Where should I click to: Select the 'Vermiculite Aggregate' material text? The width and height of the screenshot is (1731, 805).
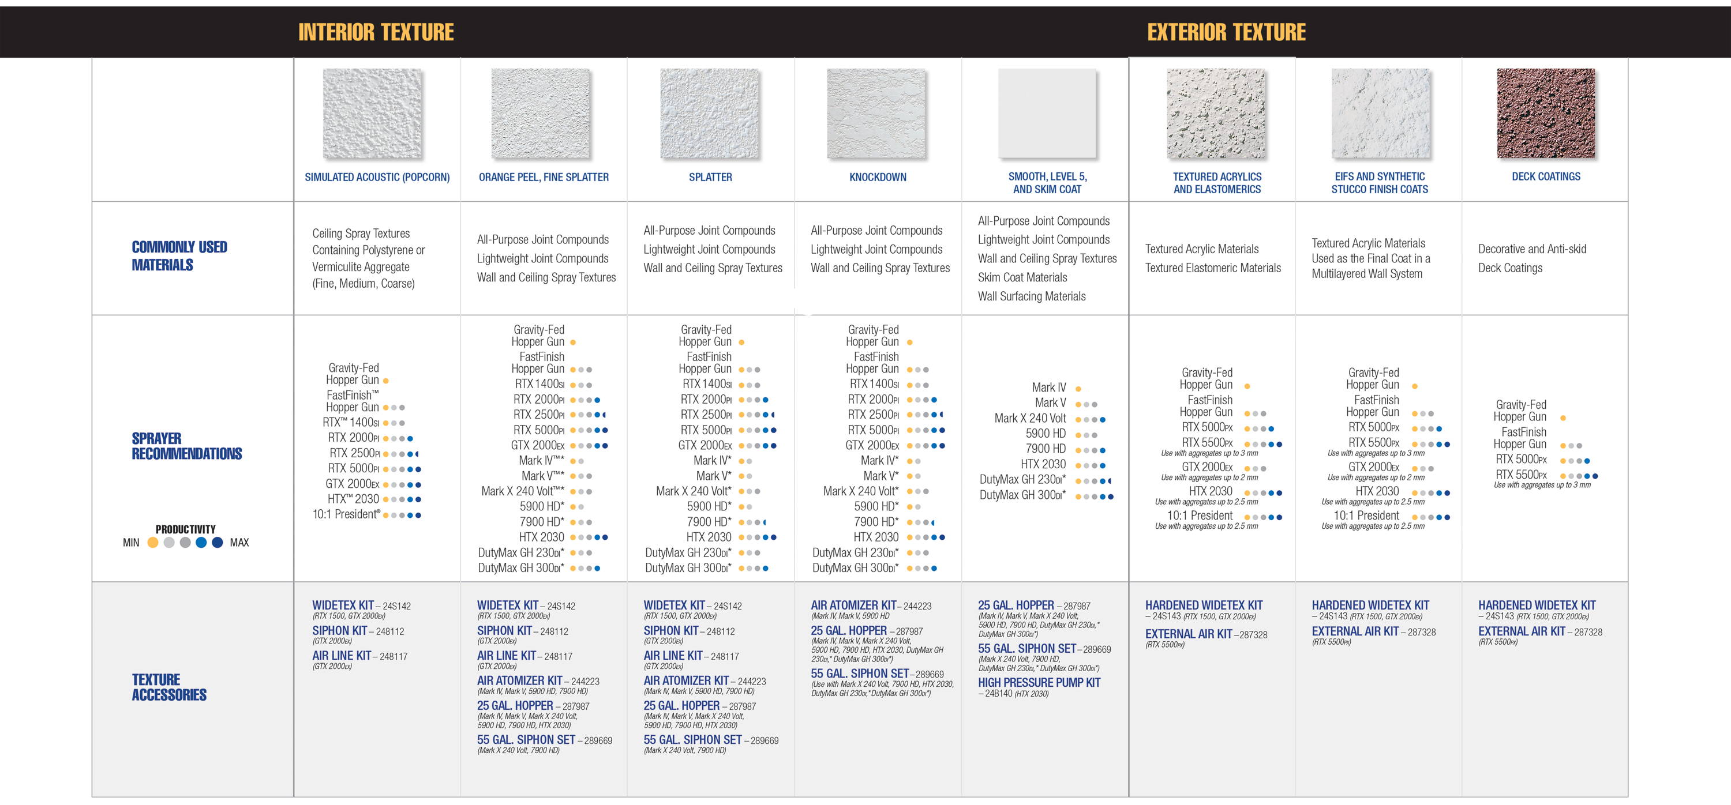[361, 266]
